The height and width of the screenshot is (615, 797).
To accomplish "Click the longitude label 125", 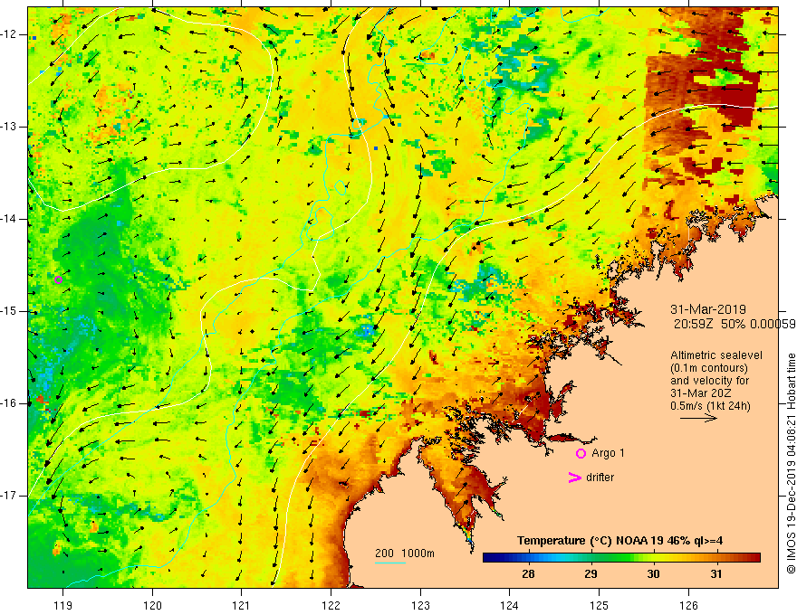I will pyautogui.click(x=600, y=605).
